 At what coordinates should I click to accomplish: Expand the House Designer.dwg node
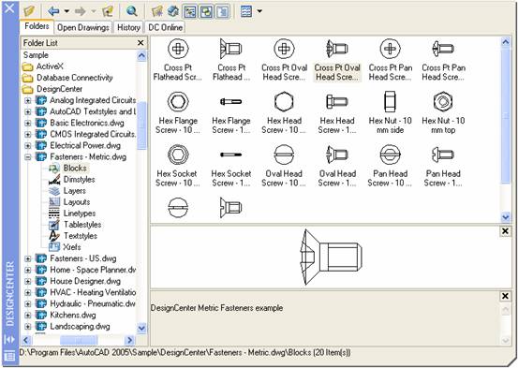tap(28, 281)
